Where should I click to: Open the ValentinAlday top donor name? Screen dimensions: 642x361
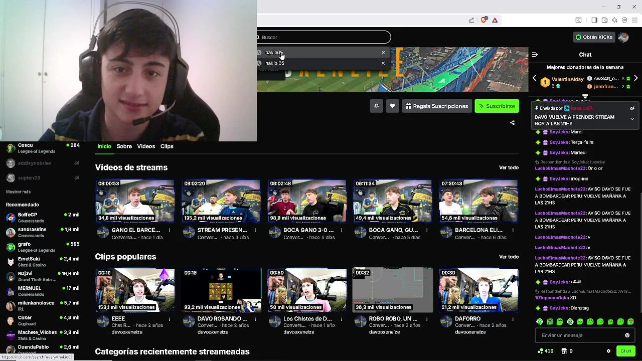(x=567, y=79)
